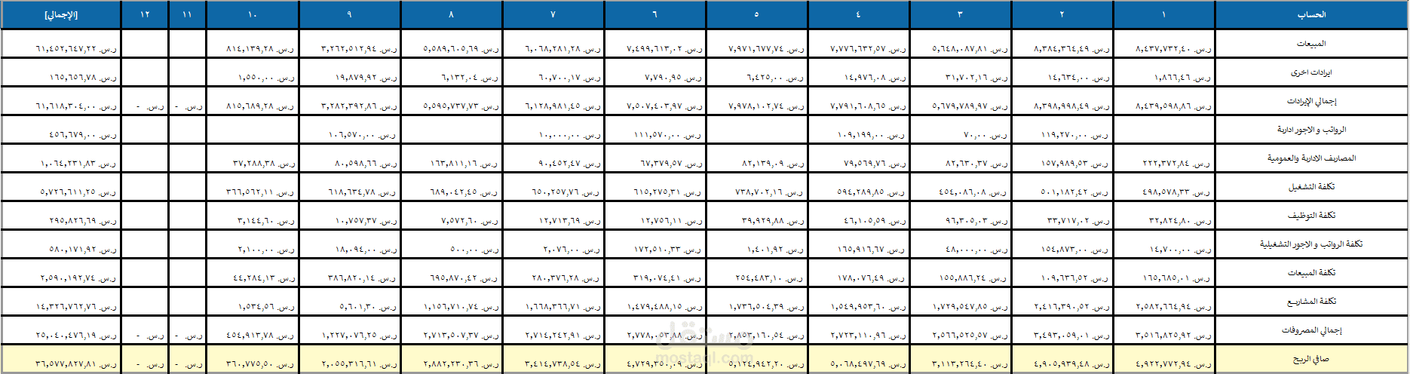Click the تكلفة التشغيل row label
This screenshot has height=374, width=1410.
[1311, 187]
